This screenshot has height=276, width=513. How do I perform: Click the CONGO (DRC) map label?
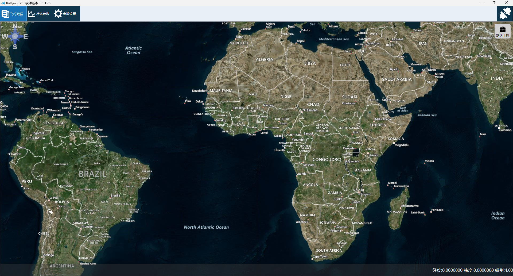tap(327, 160)
